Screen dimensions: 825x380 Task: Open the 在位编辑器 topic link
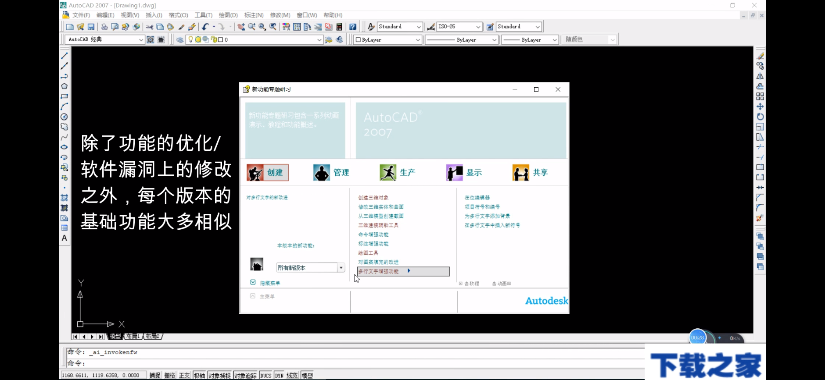tap(477, 198)
